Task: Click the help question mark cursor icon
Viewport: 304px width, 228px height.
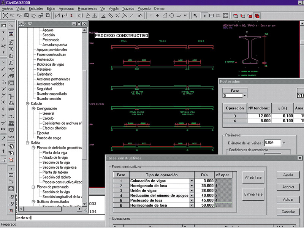Action: click(11, 25)
